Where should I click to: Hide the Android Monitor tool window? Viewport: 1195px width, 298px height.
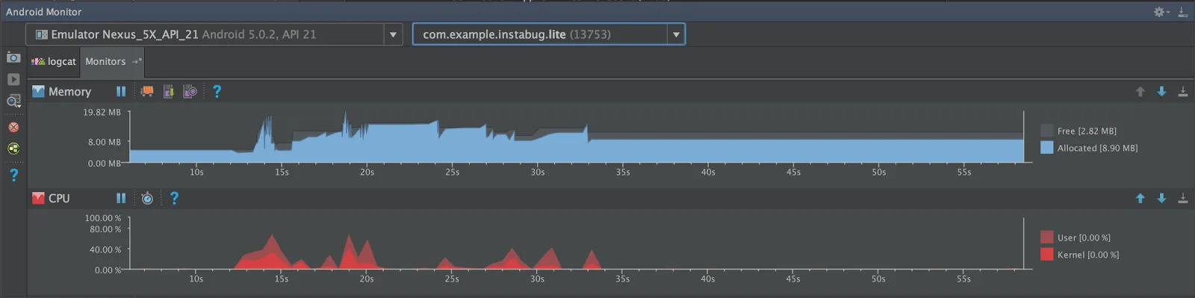coord(1183,12)
